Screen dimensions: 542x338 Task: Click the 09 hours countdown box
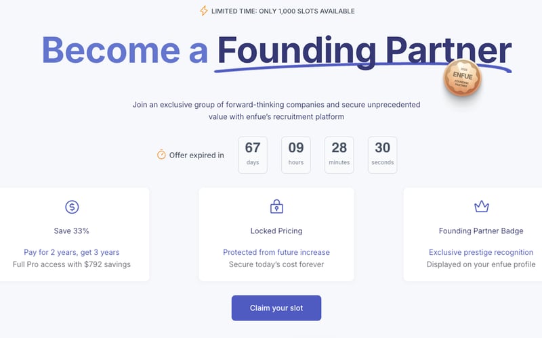pos(296,155)
